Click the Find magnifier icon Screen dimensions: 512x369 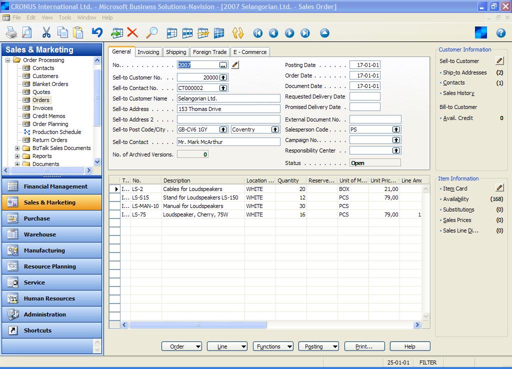pos(152,32)
